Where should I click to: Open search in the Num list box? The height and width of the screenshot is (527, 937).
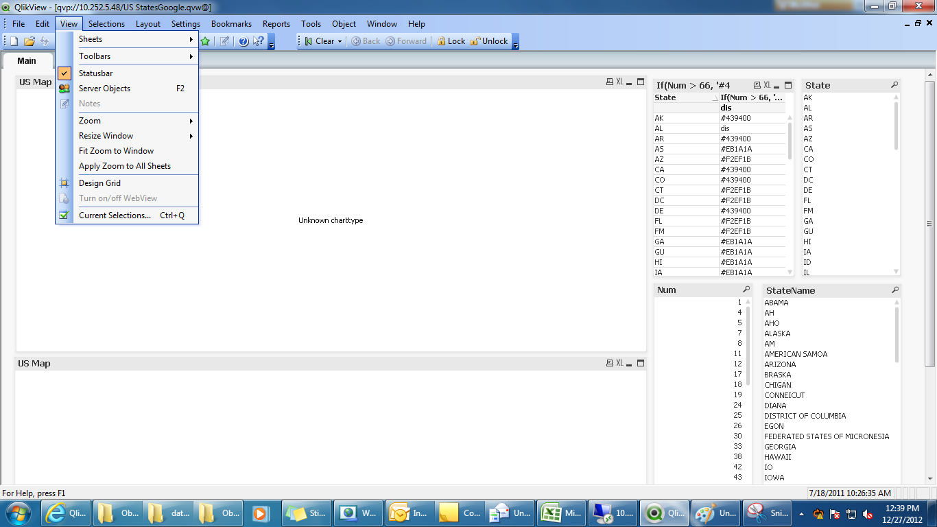[746, 290]
